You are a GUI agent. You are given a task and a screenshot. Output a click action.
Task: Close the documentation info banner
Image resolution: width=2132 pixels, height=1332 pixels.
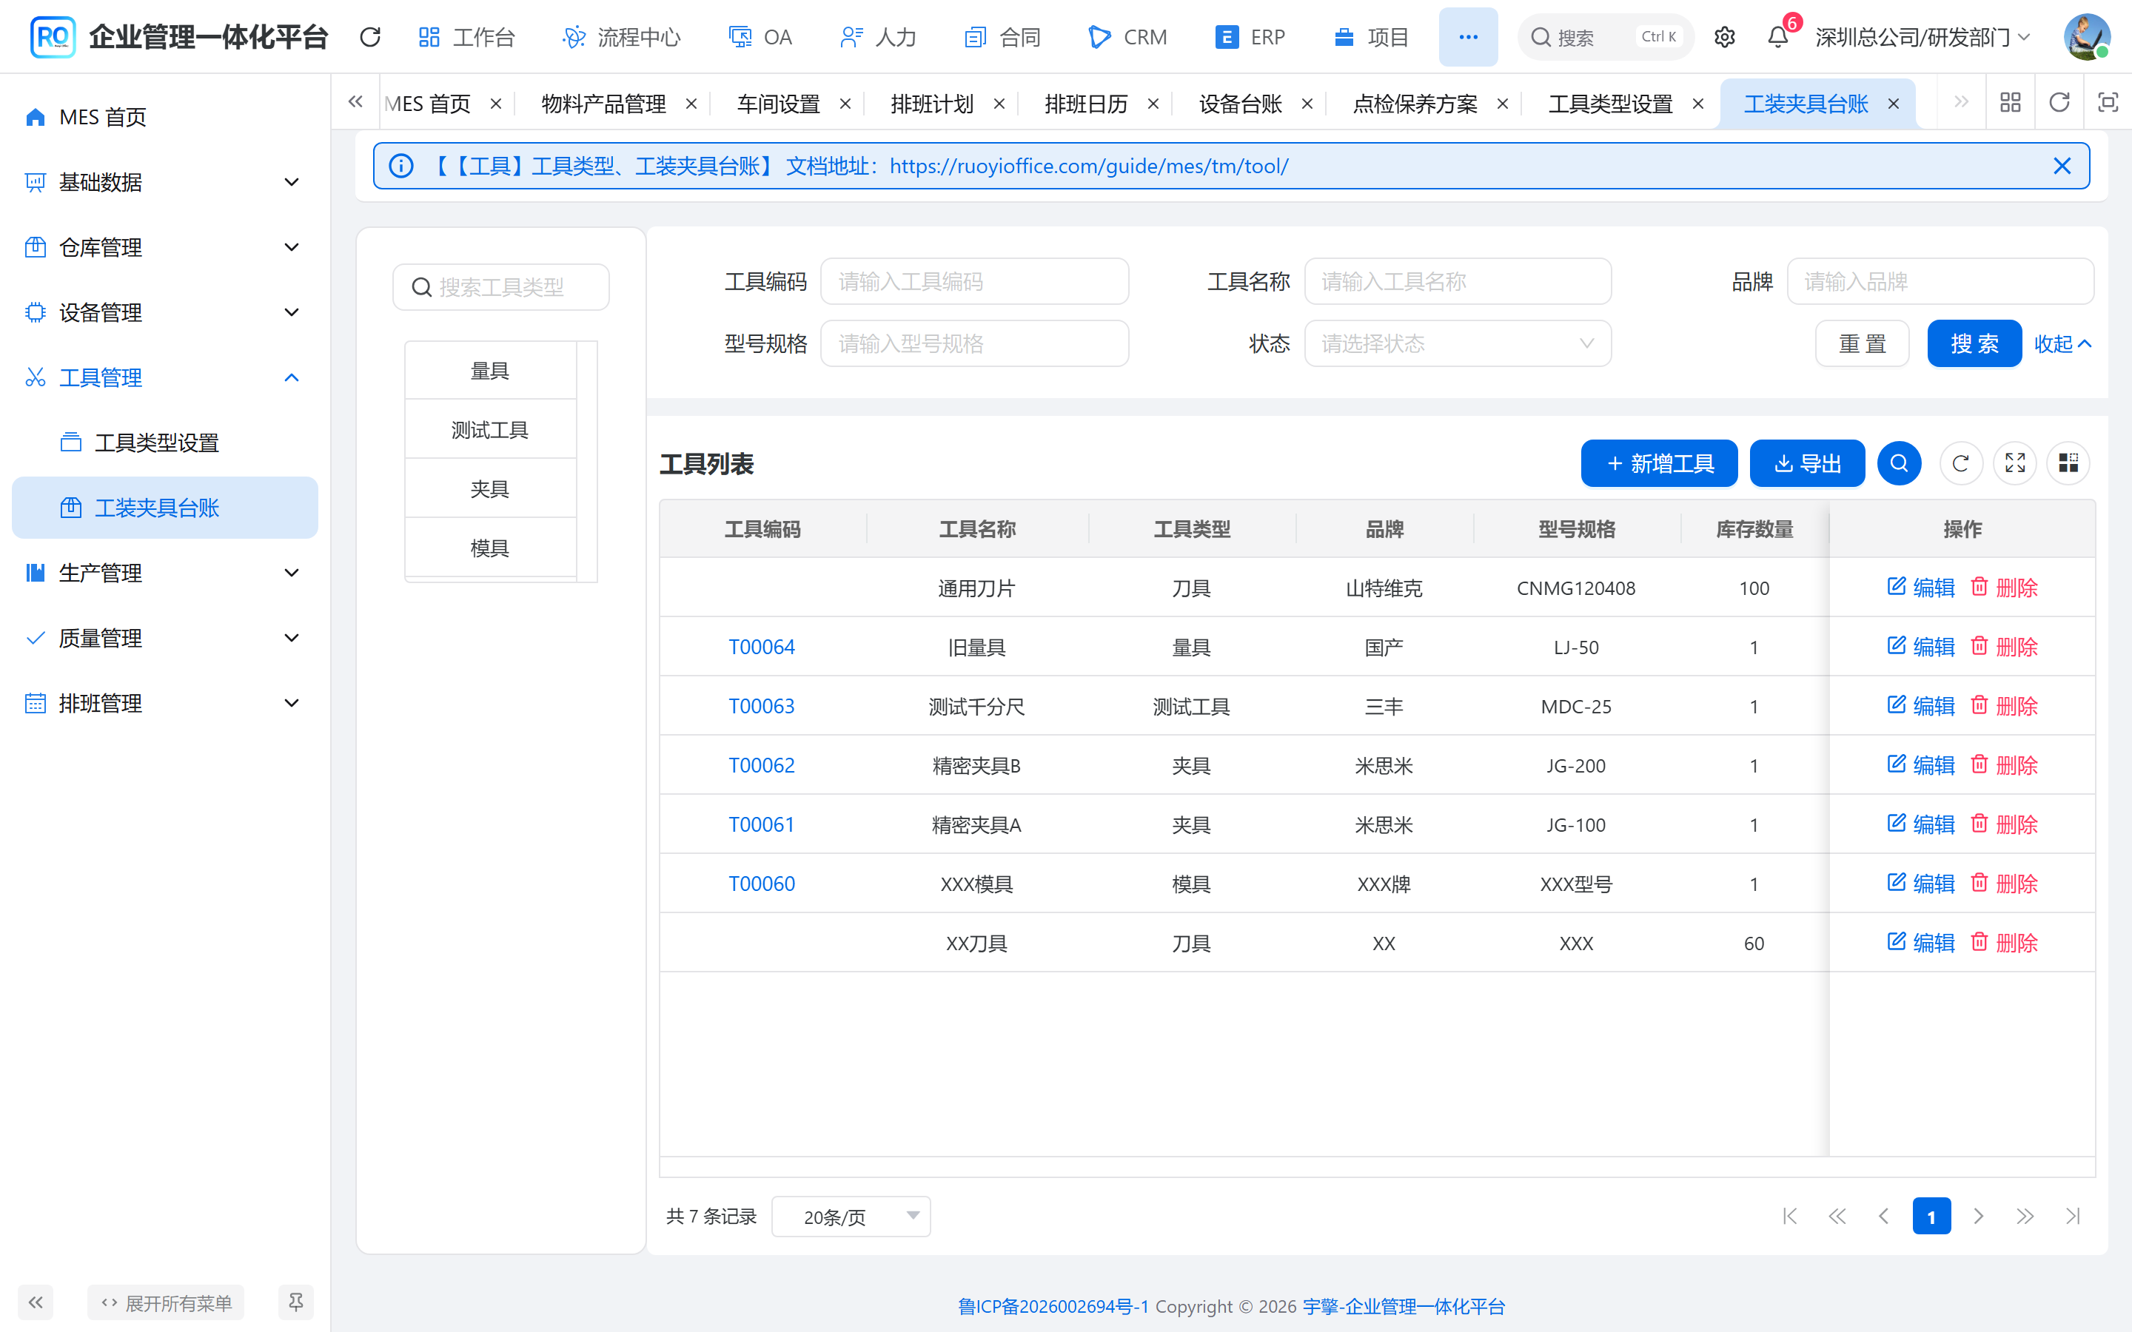point(2062,166)
